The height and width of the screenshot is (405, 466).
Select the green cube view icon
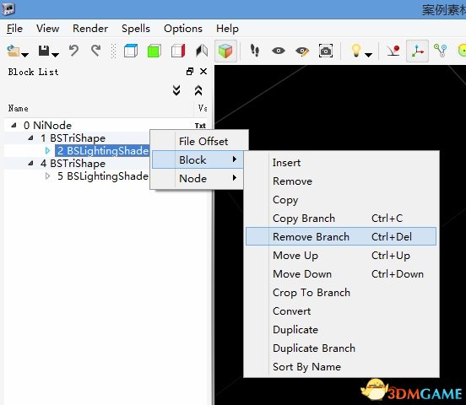point(154,51)
